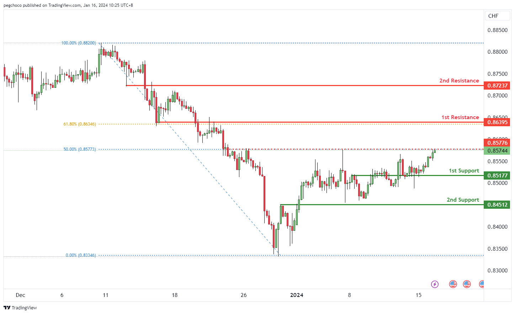Click the purple lightning bolt event icon
The height and width of the screenshot is (314, 515).
(435, 284)
